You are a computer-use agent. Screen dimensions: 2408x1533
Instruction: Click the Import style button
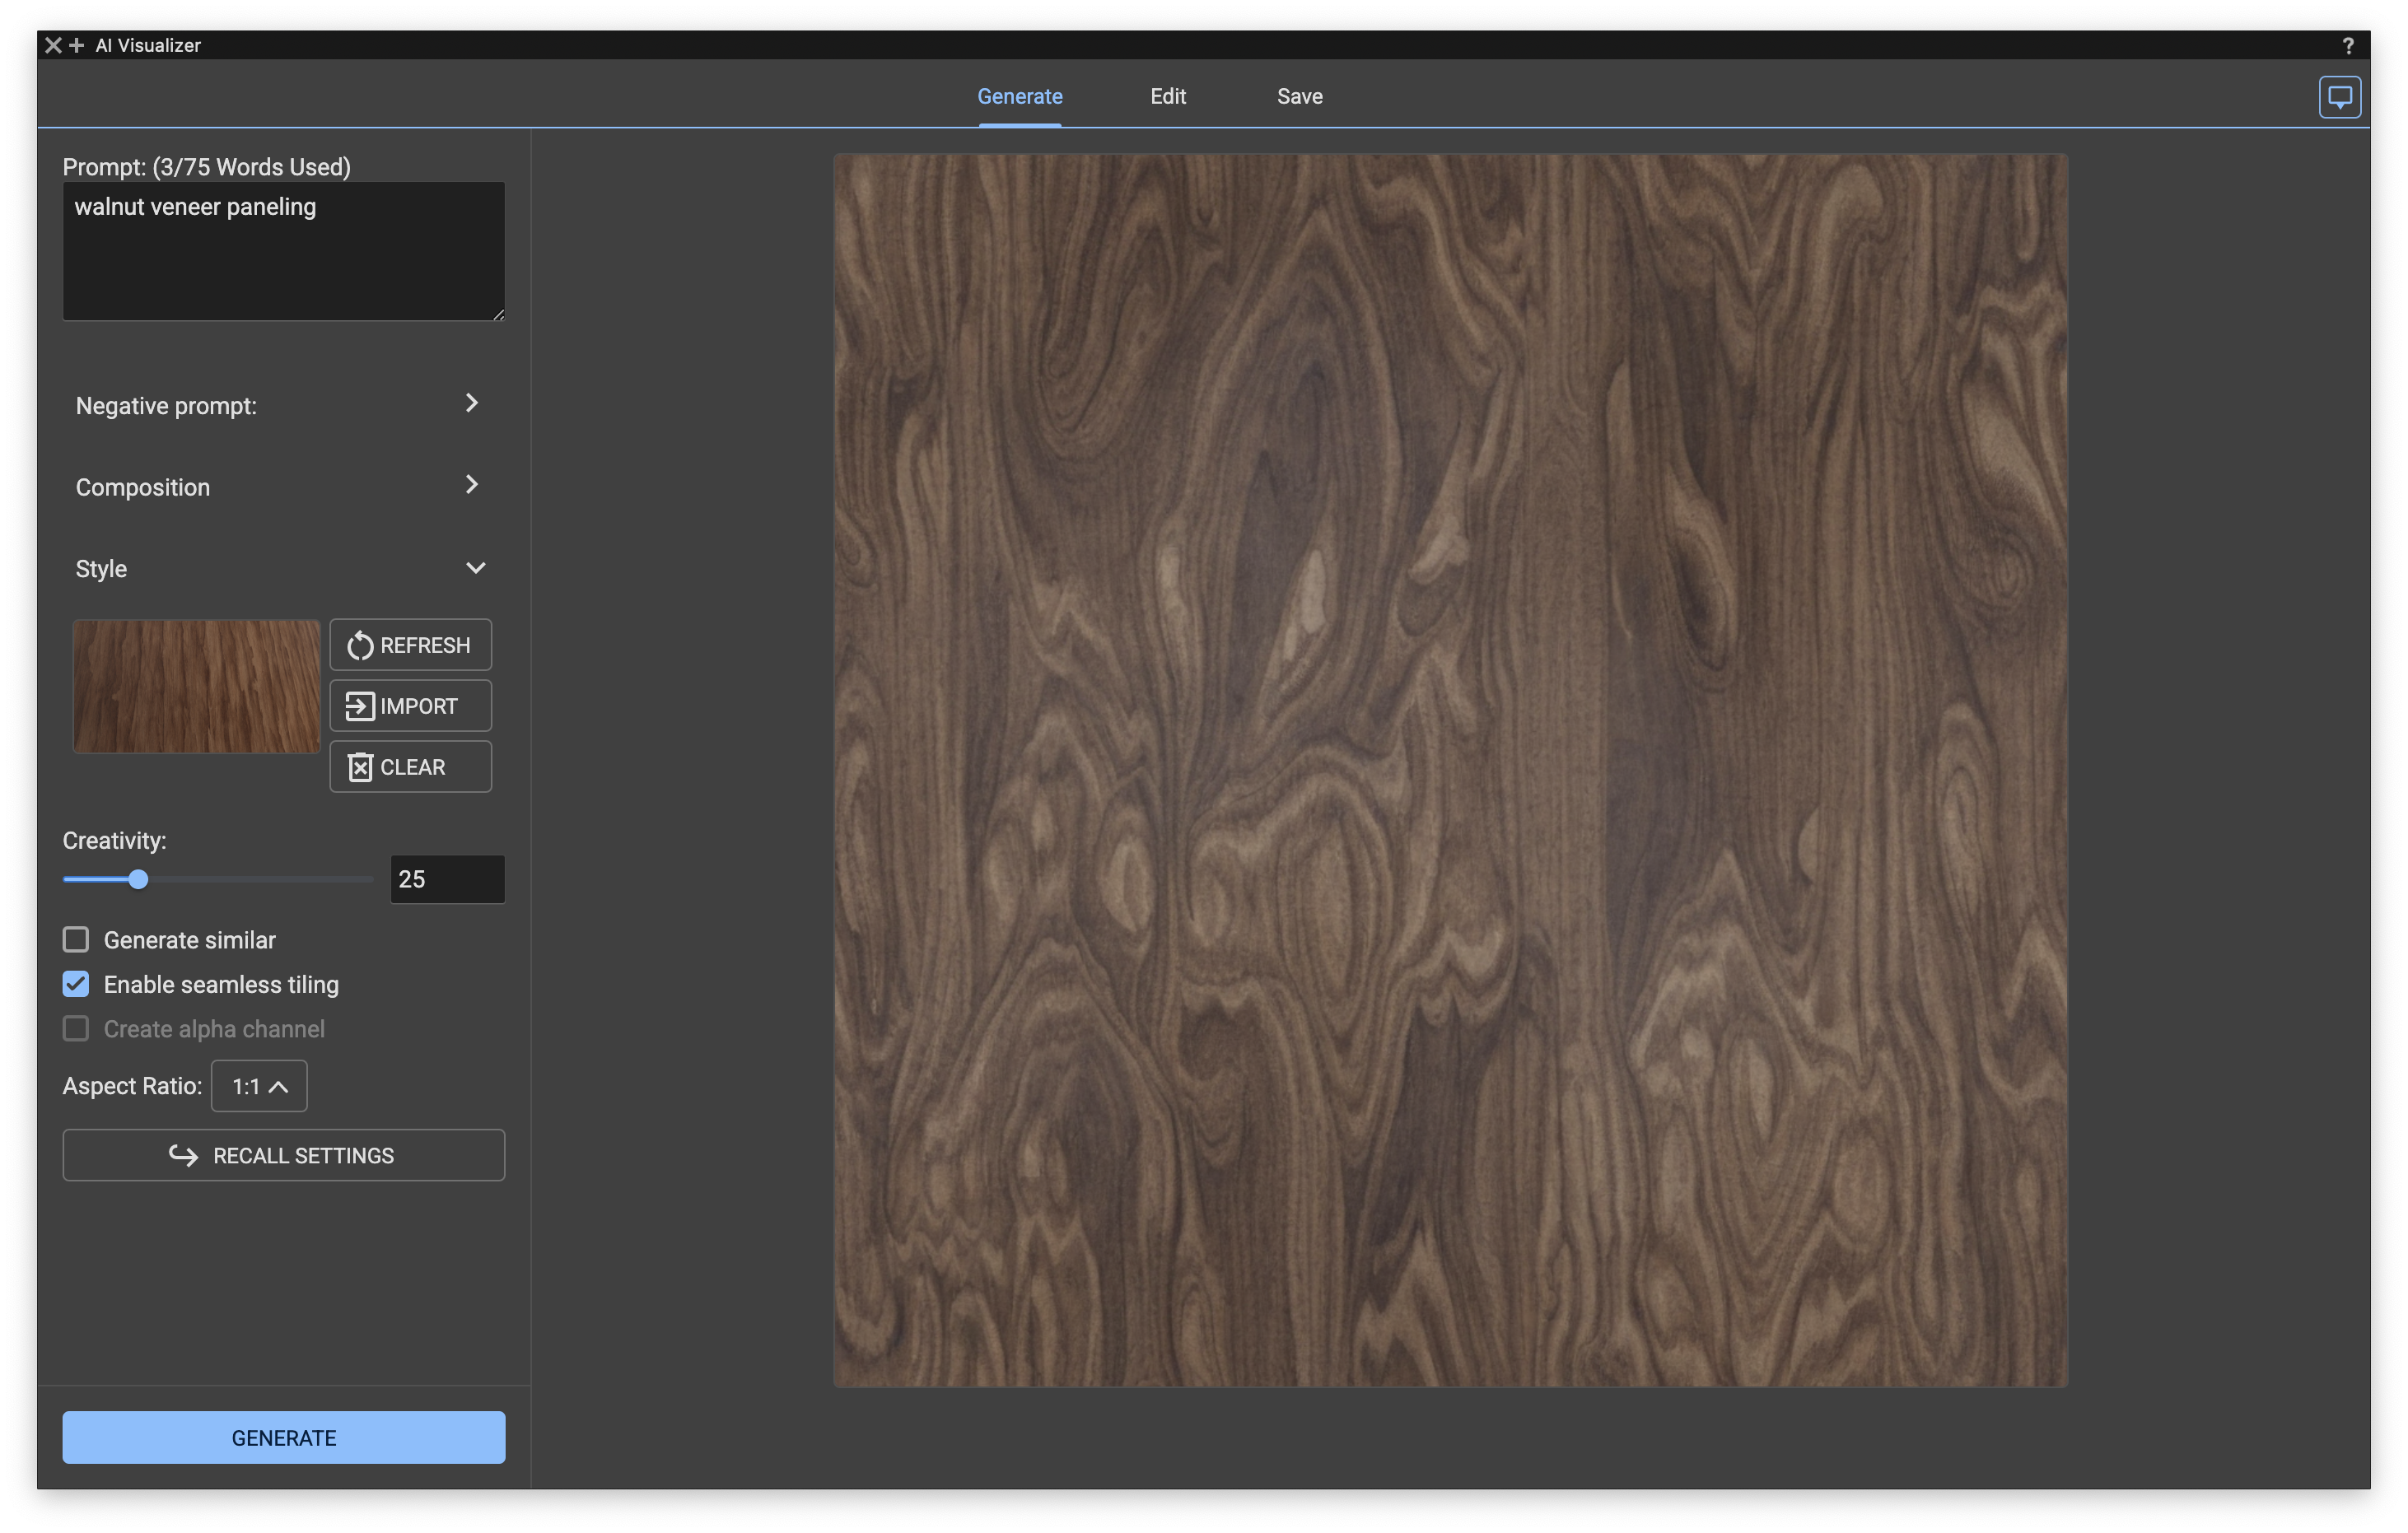(410, 706)
